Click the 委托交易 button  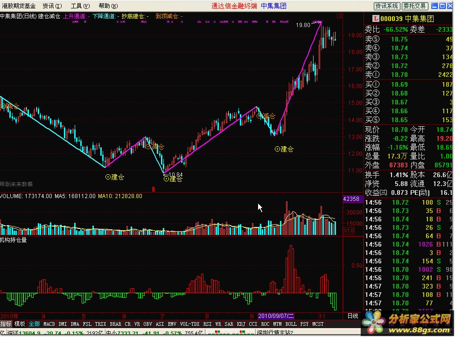click(415, 6)
